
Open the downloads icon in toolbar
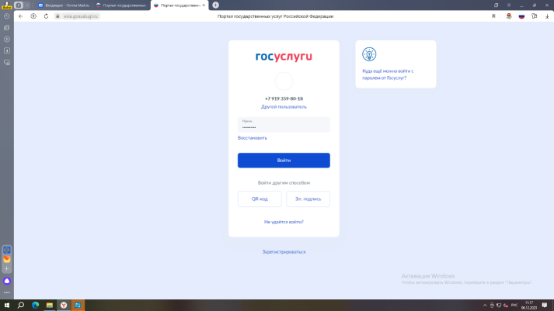(547, 16)
